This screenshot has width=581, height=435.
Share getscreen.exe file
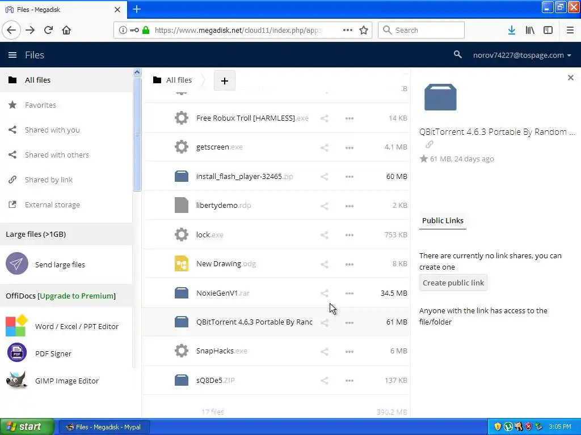point(324,148)
